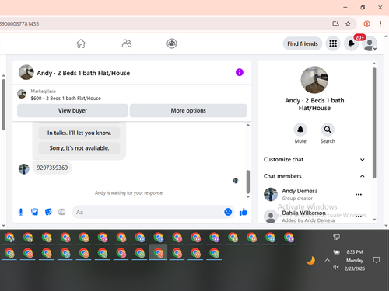This screenshot has height=291, width=389.
Task: Send a thumbs-up like
Action: click(x=244, y=212)
